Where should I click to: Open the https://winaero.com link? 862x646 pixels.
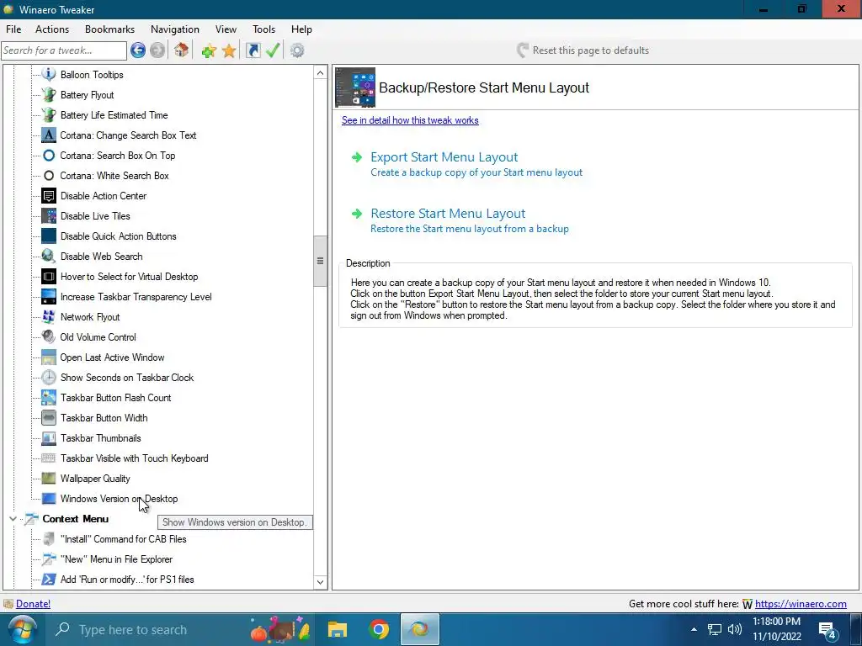point(801,604)
